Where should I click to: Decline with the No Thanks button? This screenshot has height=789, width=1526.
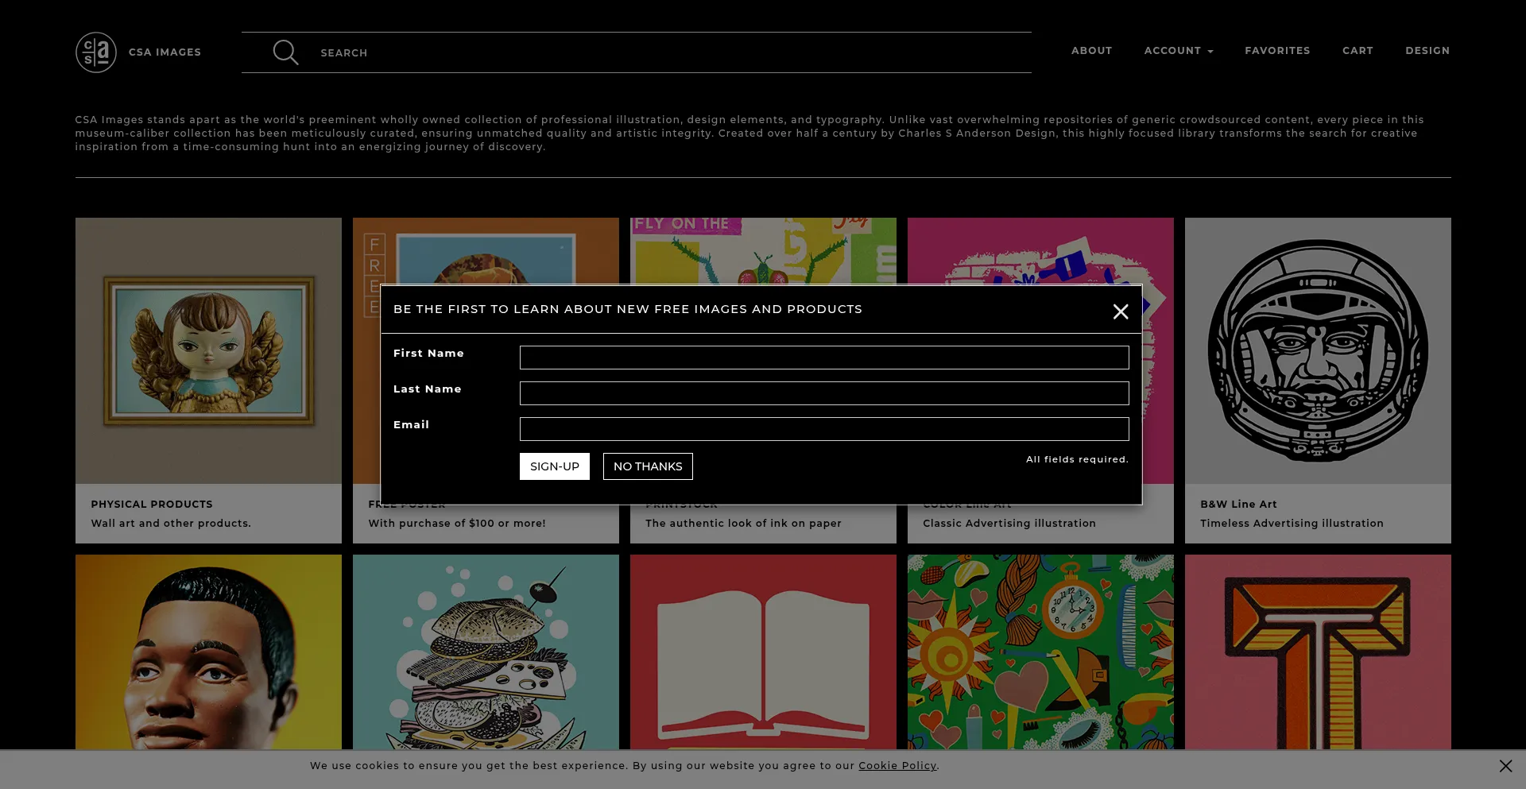[647, 466]
